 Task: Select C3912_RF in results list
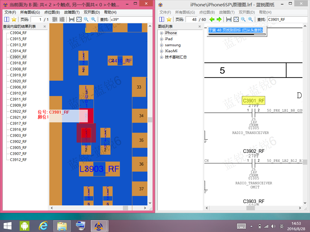coord(18,160)
